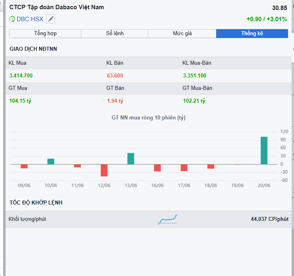The height and width of the screenshot is (276, 294).
Task: Switch to the Sổ lệnh tab
Action: (115, 34)
